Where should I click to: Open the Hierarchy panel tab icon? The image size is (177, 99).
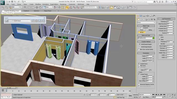[x=144, y=16]
